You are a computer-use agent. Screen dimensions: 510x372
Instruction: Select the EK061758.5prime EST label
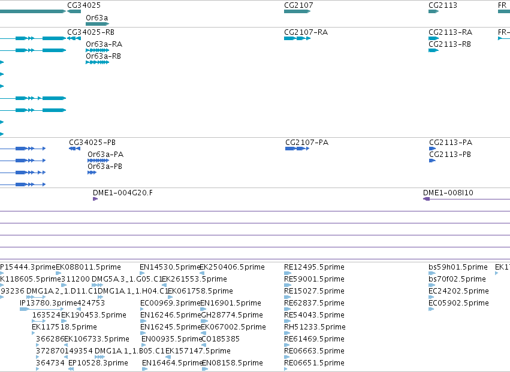click(x=200, y=291)
